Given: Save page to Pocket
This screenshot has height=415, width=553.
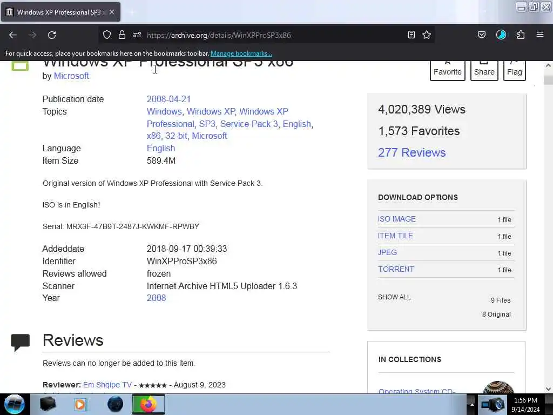Looking at the screenshot, I should tap(481, 35).
